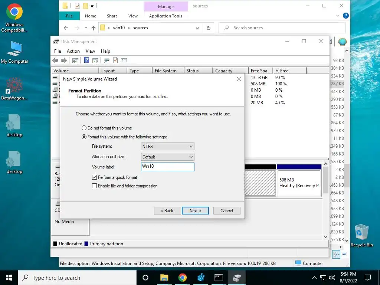Open the Explorer File tab
Screen dimensions: 380x285
click(69, 16)
